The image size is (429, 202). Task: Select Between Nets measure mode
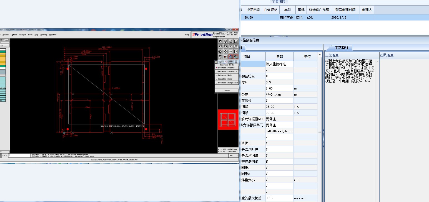point(227,75)
